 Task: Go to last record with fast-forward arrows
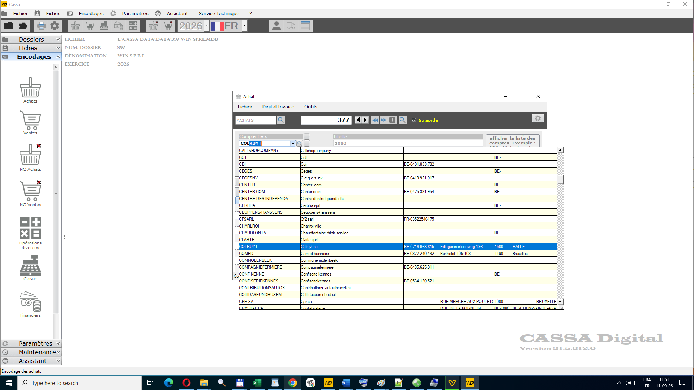coord(384,120)
